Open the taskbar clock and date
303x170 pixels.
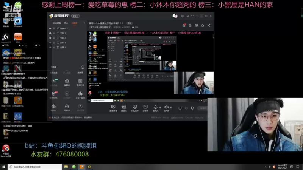pyautogui.click(x=282, y=167)
